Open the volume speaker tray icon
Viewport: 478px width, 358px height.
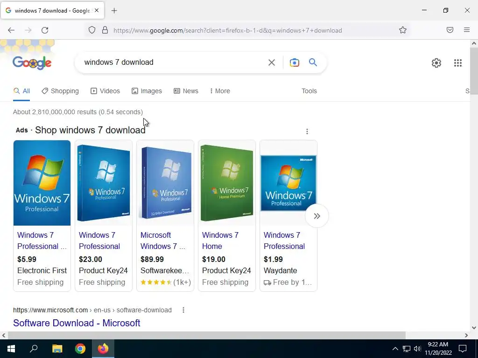417,349
